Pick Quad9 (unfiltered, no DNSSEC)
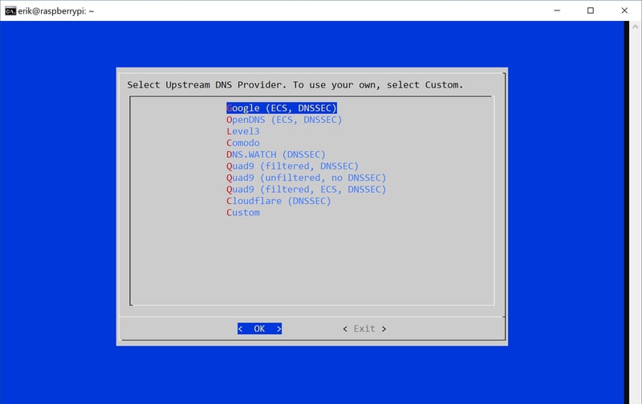This screenshot has width=642, height=404. pos(306,178)
